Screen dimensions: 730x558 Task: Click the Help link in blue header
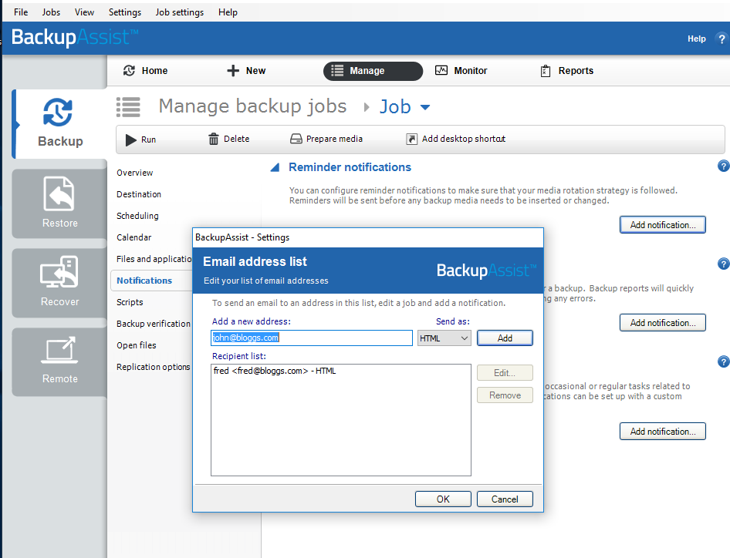(x=697, y=39)
